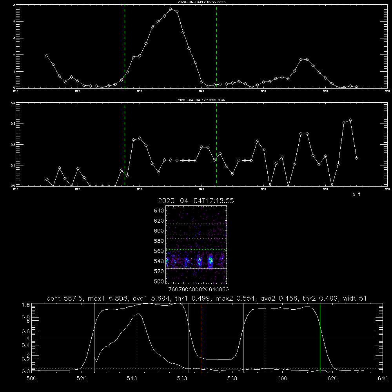This screenshot has height=392, width=392.
Task: Click the peak data point of dawn curve
Action: pyautogui.click(x=171, y=9)
